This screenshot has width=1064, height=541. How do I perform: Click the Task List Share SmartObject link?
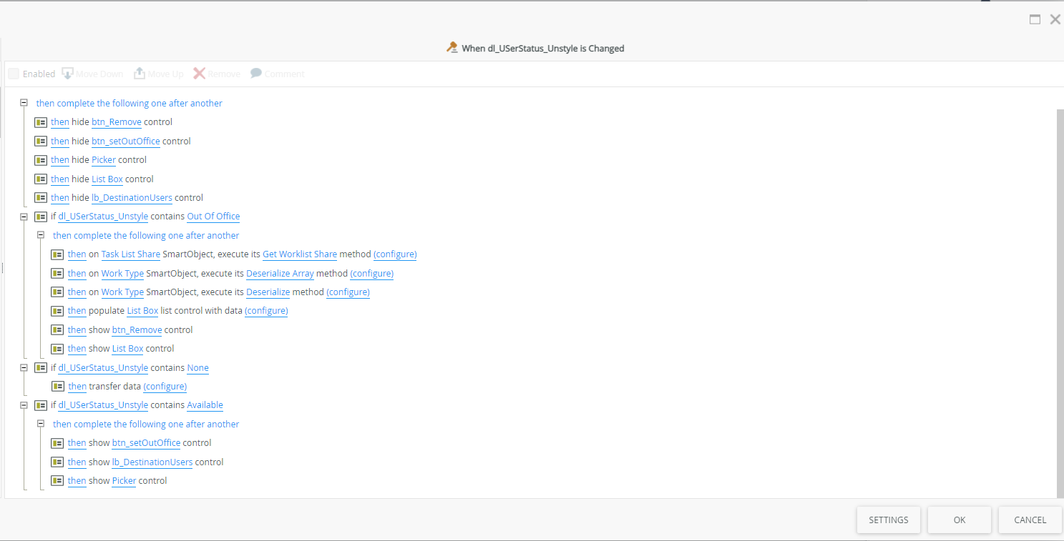pos(130,254)
